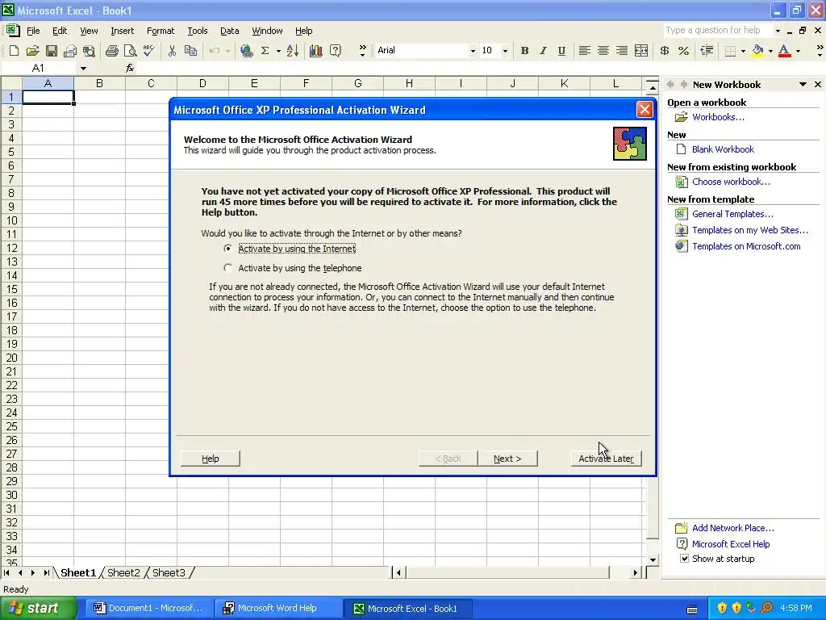This screenshot has height=620, width=826.
Task: Click the Print Preview toolbar icon
Action: click(130, 51)
